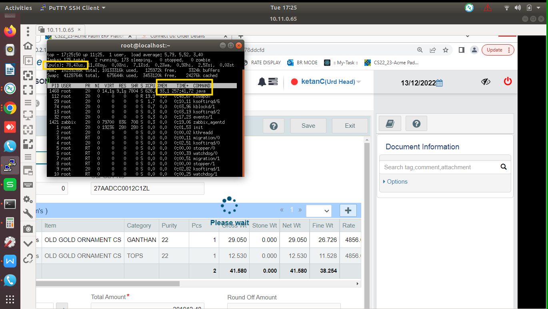Click the Save button
Screen dimensions: 548x309
pyautogui.click(x=308, y=126)
